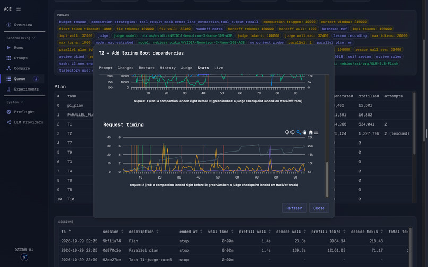
Task: Sort sessions by ended at column
Action: click(x=191, y=232)
